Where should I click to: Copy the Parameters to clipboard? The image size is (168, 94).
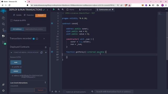[x=25, y=15]
